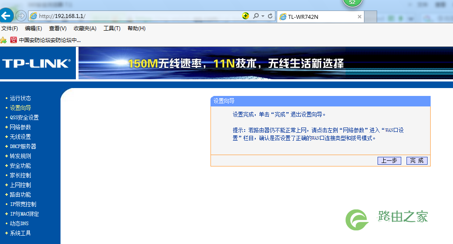Expand 无线设置 sidebar section
This screenshot has height=244, width=453.
point(20,137)
